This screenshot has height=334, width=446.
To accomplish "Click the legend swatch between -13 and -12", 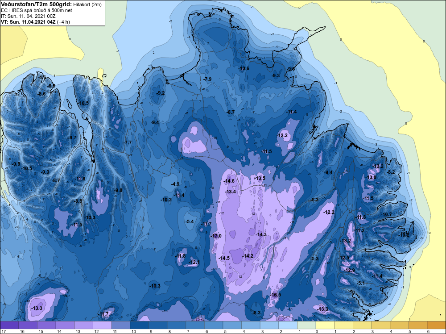I will (x=84, y=325).
